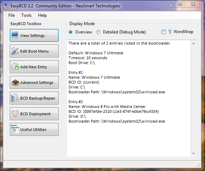Viewport: 205px width, 171px height.
Task: Click the scrollbar up arrow
Action: (x=193, y=44)
